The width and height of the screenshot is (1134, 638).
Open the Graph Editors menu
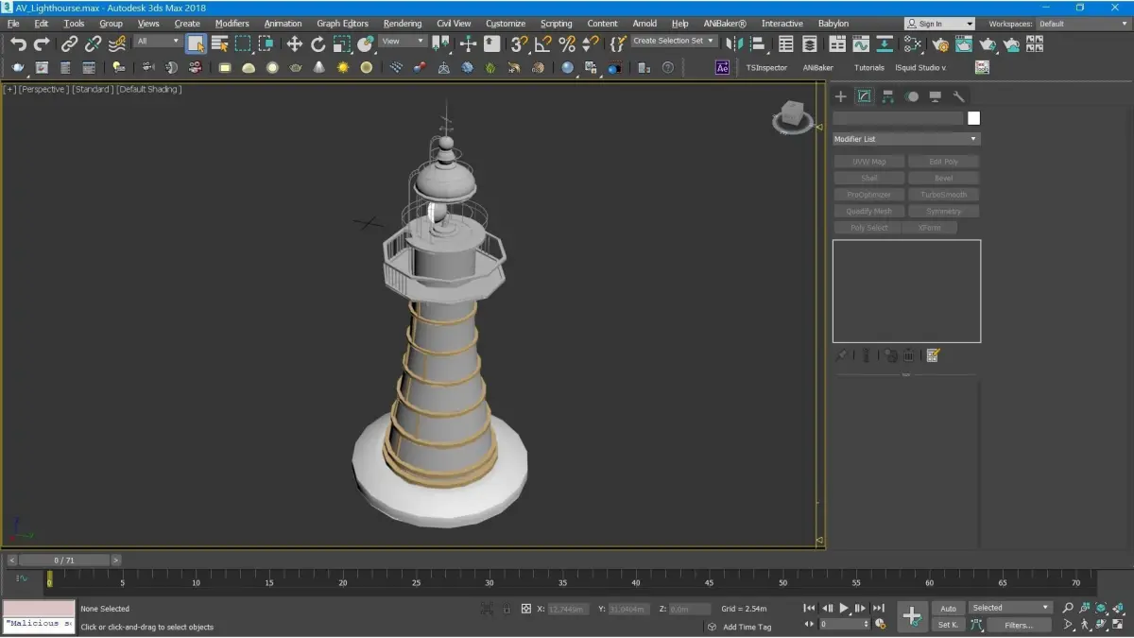point(342,24)
